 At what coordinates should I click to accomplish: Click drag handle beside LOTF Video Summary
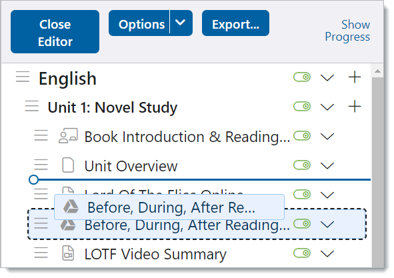(x=41, y=253)
